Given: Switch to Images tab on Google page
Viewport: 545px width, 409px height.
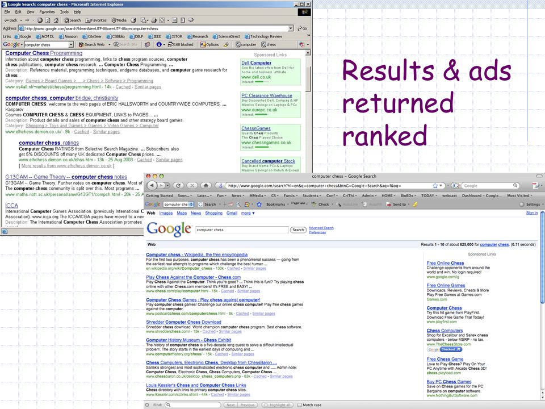Looking at the screenshot, I should pos(166,213).
